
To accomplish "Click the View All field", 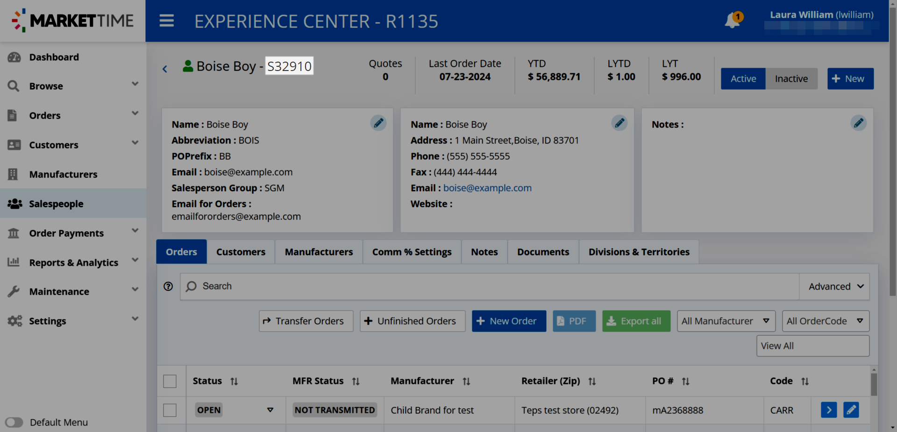I will pos(813,346).
